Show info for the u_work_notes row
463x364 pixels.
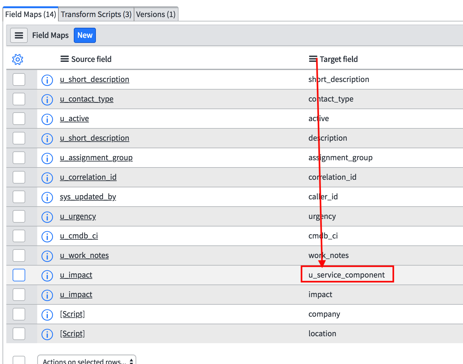47,256
